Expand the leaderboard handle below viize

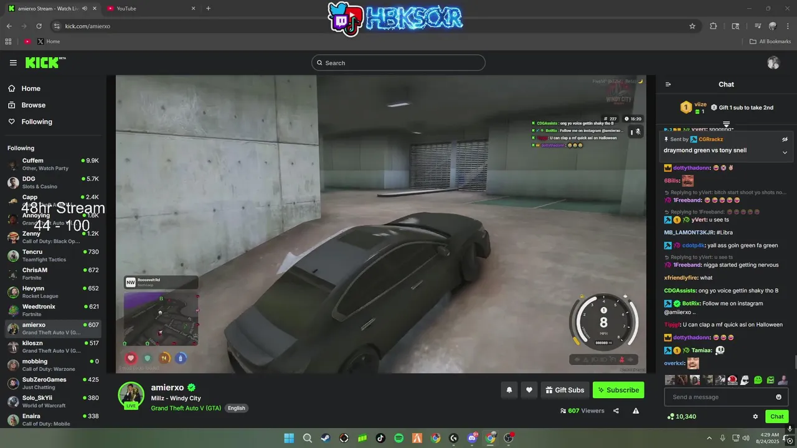pos(726,124)
